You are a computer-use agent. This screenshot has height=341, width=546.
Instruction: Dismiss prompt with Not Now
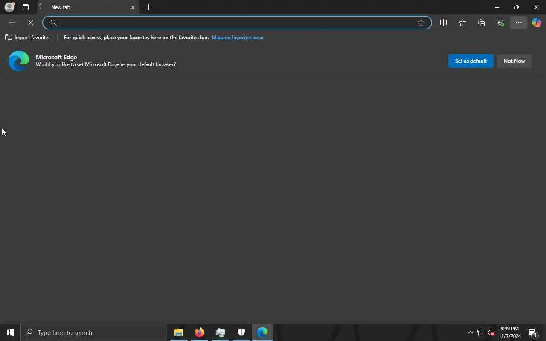tap(514, 61)
